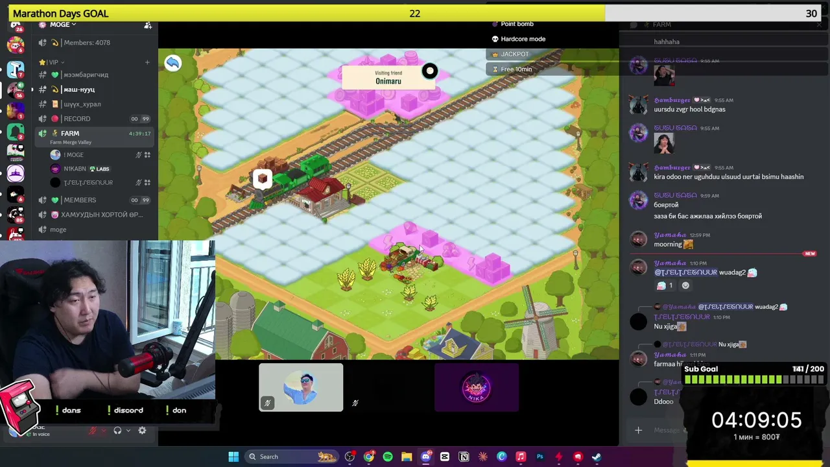Select the ! MOGE video tile with sunglasses avatar
Screen dimensions: 830x467
301,387
